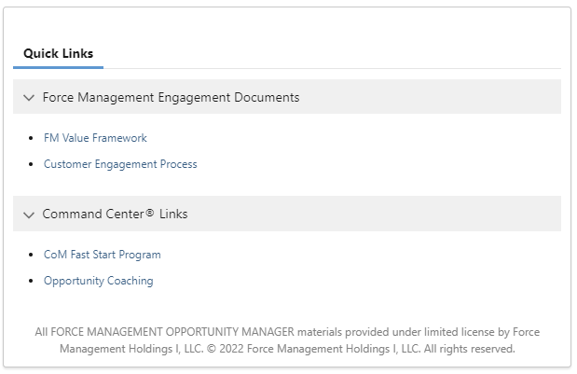Collapse Force Management Engagement Documents chevron
The image size is (577, 374).
(x=29, y=97)
